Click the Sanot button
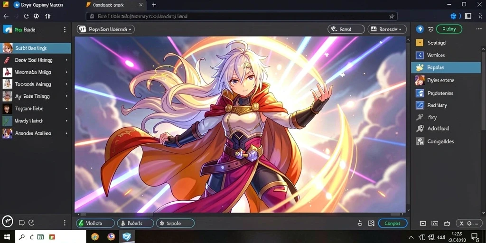The image size is (486, 243). point(346,29)
